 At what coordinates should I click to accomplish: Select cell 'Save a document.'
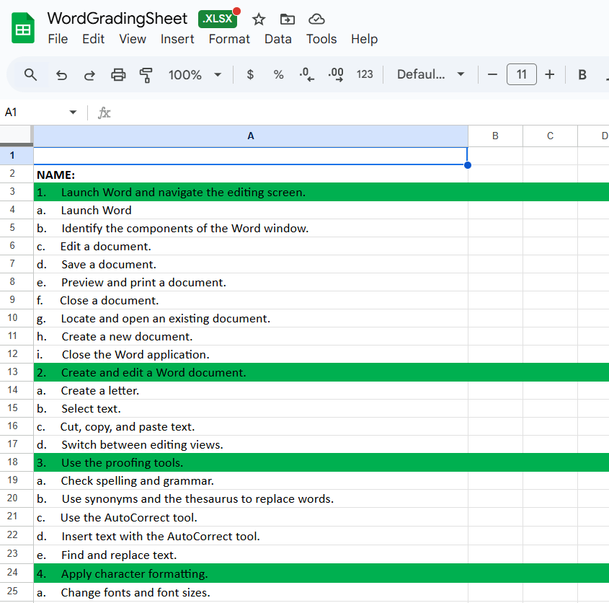pos(251,265)
